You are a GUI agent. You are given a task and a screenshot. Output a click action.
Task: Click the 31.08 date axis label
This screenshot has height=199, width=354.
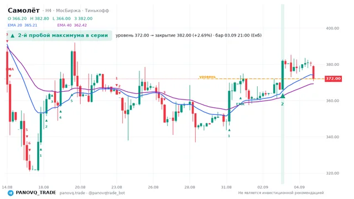pos(226,187)
